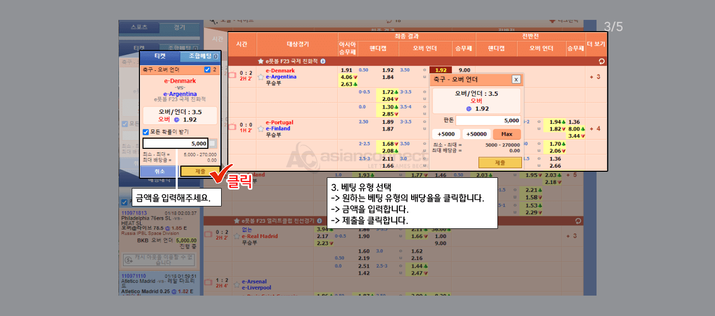This screenshot has width=715, height=316.
Task: Close the 축구 - 오버 언더 popup with X
Action: (x=516, y=79)
